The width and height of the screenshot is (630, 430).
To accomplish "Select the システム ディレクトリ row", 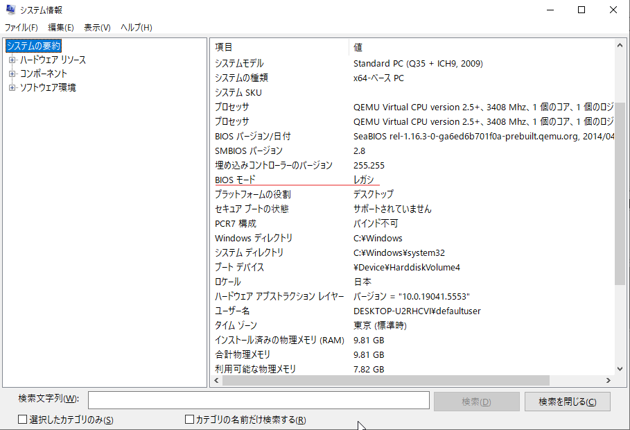I will pos(412,252).
